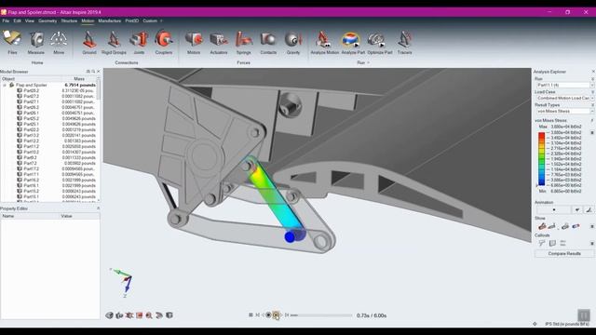The height and width of the screenshot is (335, 596).
Task: Click the Compare Results button
Action: [x=564, y=253]
